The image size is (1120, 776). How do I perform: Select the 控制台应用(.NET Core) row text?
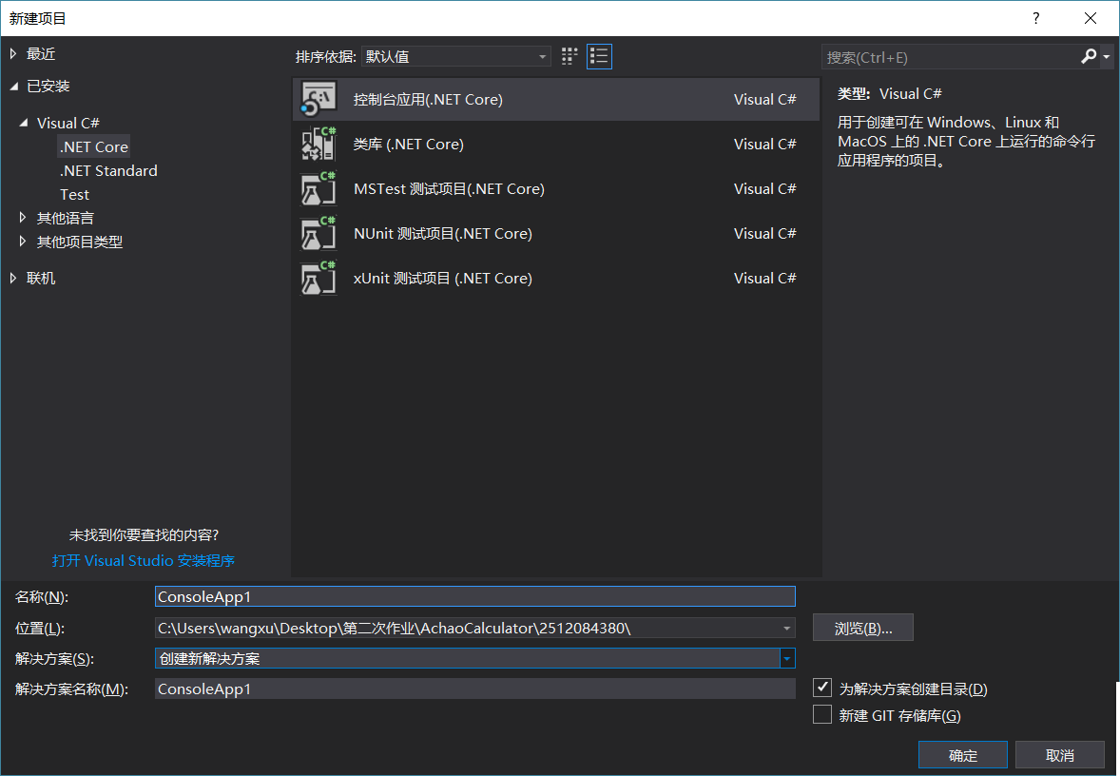point(428,99)
